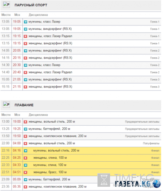The height and width of the screenshot is (191, 163).
Task: Click the Полуфиналы label in 22:00 row
Action: click(151, 143)
